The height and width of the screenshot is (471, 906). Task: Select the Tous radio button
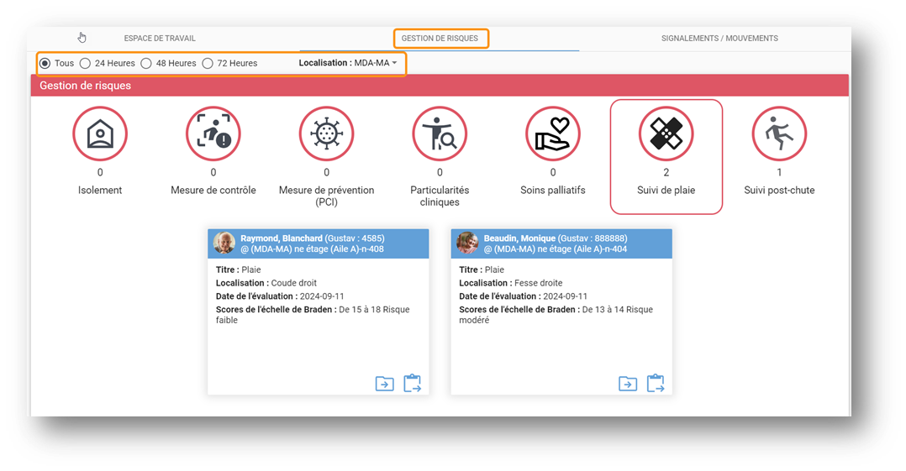click(45, 63)
